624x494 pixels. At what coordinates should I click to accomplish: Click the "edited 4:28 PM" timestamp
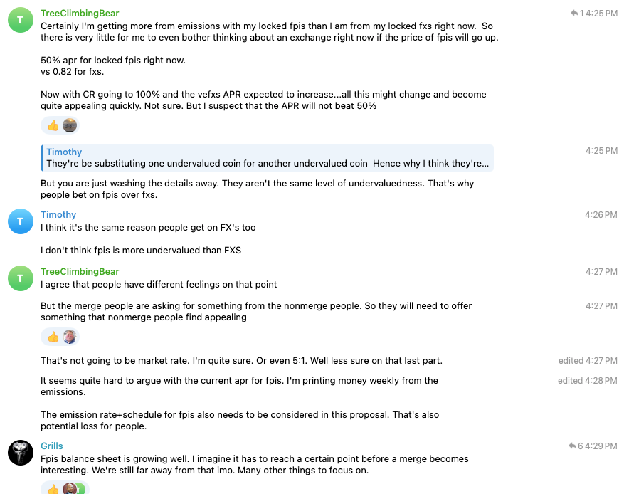[588, 381]
